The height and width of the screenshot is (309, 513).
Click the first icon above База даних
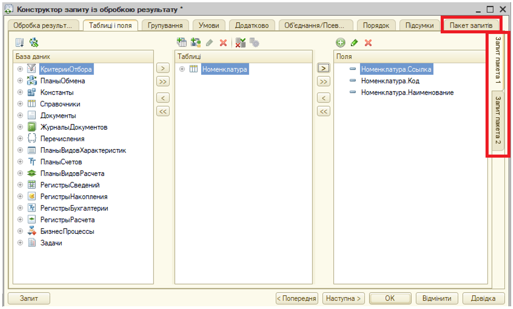[20, 43]
